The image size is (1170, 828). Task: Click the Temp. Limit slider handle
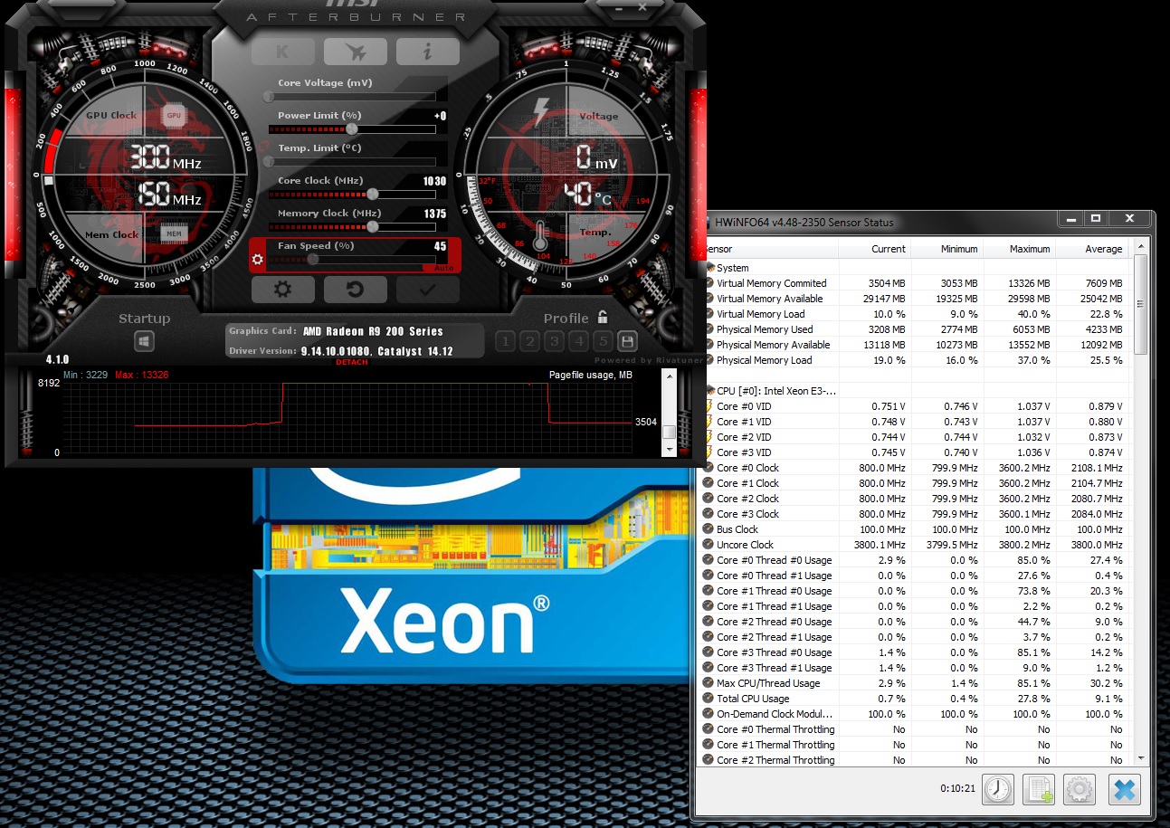pyautogui.click(x=270, y=161)
